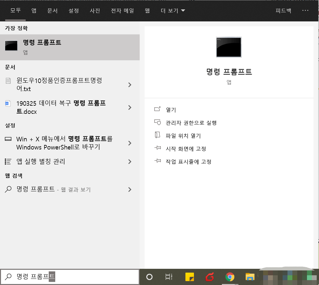The image size is (319, 285).
Task: Select the 앱 실행 별칭 관리 settings result
Action: (x=41, y=161)
